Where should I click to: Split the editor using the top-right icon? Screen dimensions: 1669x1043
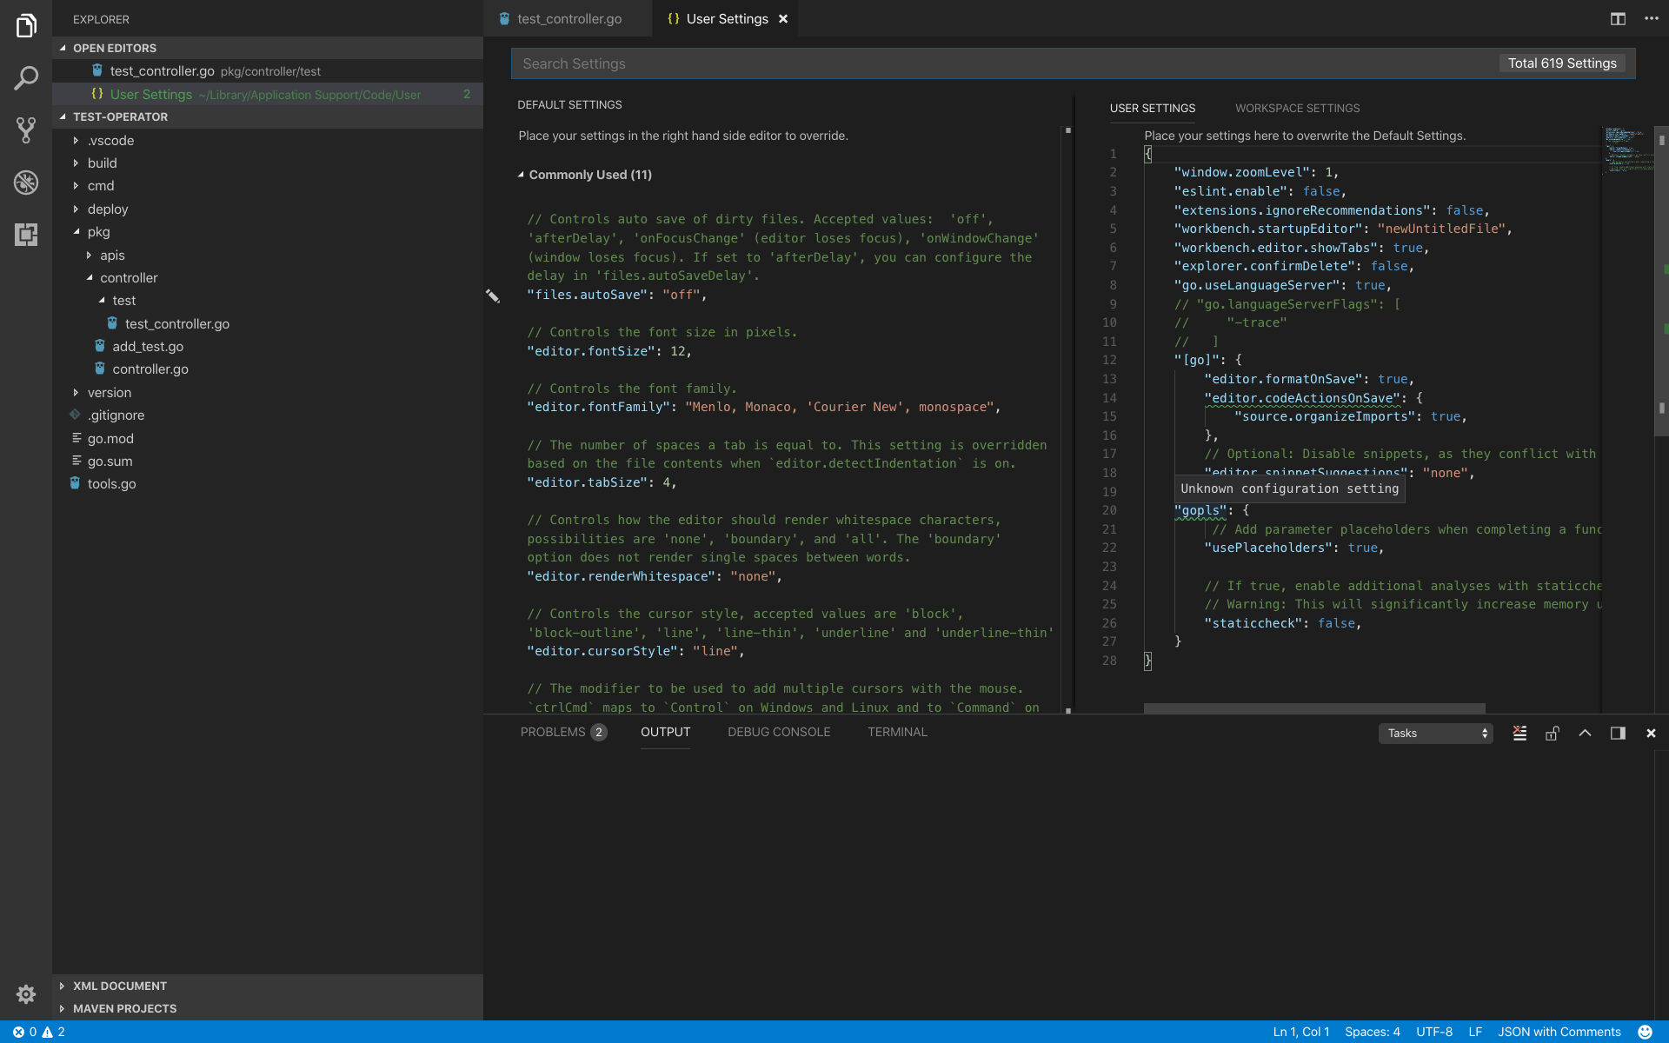(x=1618, y=18)
